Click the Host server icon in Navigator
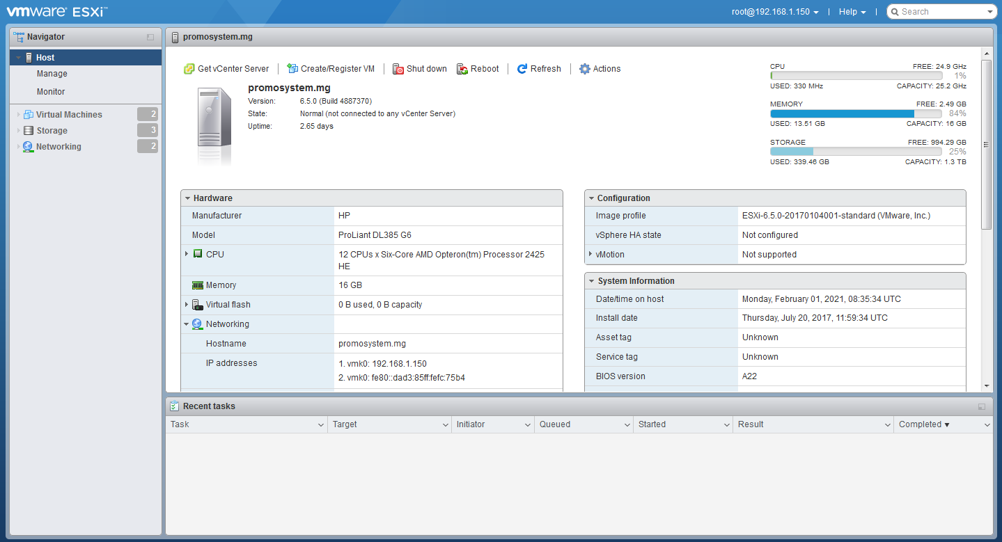The height and width of the screenshot is (542, 1002). pyautogui.click(x=29, y=58)
